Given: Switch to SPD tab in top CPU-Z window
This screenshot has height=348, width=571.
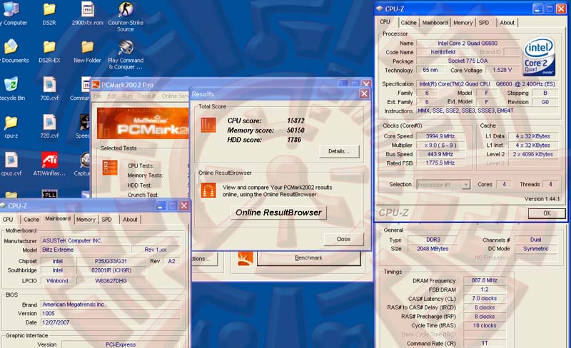Looking at the screenshot, I should click(484, 23).
